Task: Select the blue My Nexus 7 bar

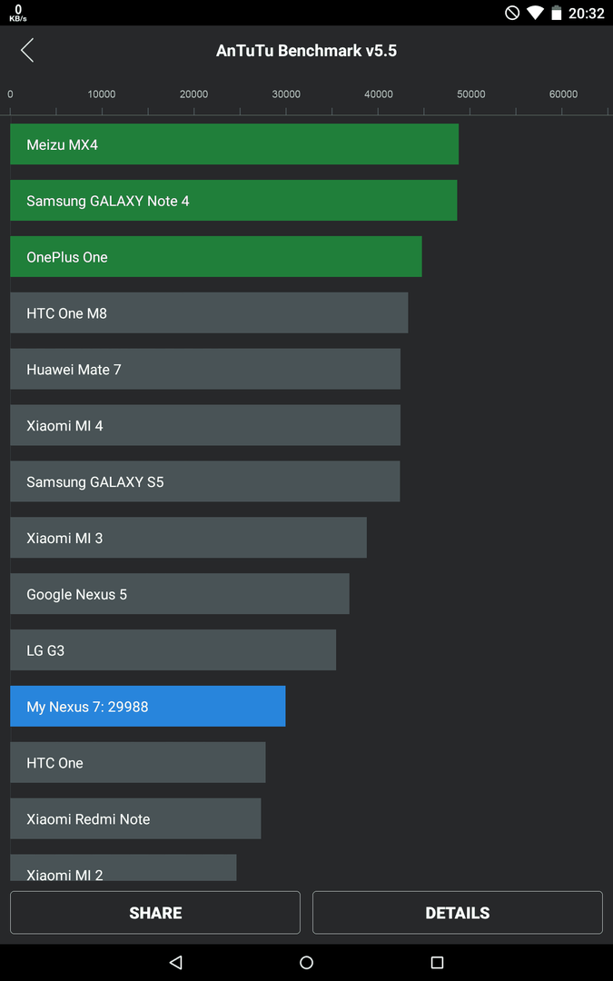Action: pos(148,707)
